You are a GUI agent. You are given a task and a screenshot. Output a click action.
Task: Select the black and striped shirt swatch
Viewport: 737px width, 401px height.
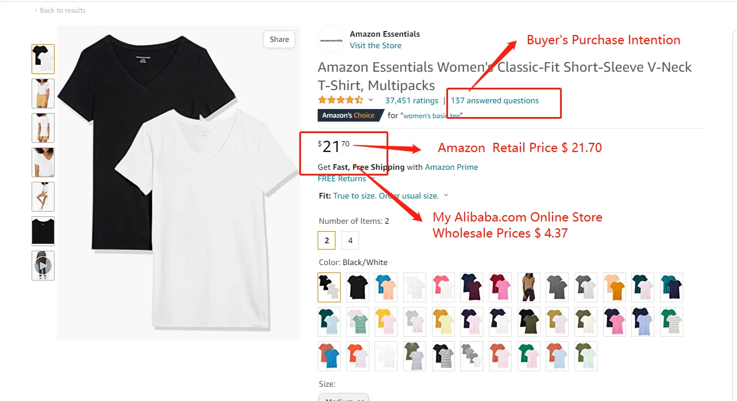coord(443,356)
